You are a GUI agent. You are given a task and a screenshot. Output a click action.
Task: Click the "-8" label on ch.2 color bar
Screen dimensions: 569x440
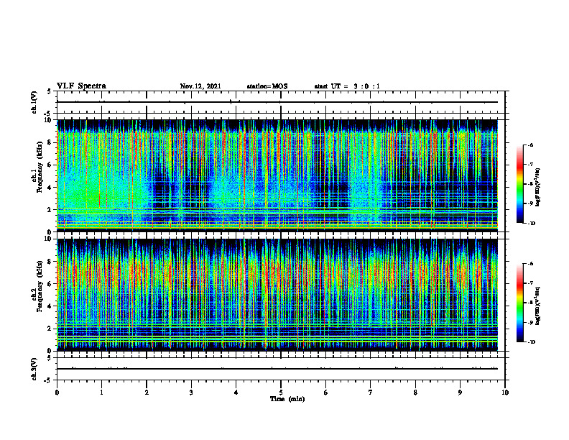531,303
